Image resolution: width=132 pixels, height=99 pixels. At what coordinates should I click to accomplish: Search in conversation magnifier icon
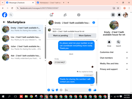(x=118, y=42)
